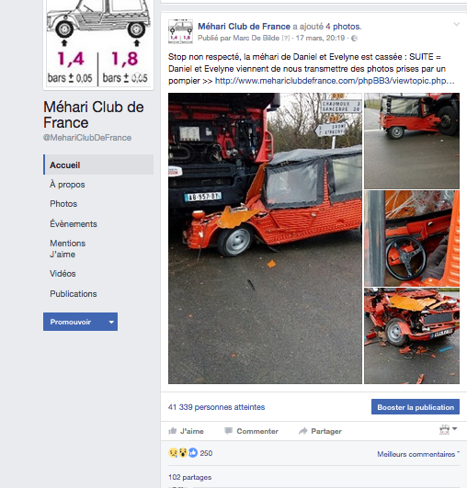Open the Évènements sidebar section
Image resolution: width=467 pixels, height=488 pixels.
click(74, 223)
